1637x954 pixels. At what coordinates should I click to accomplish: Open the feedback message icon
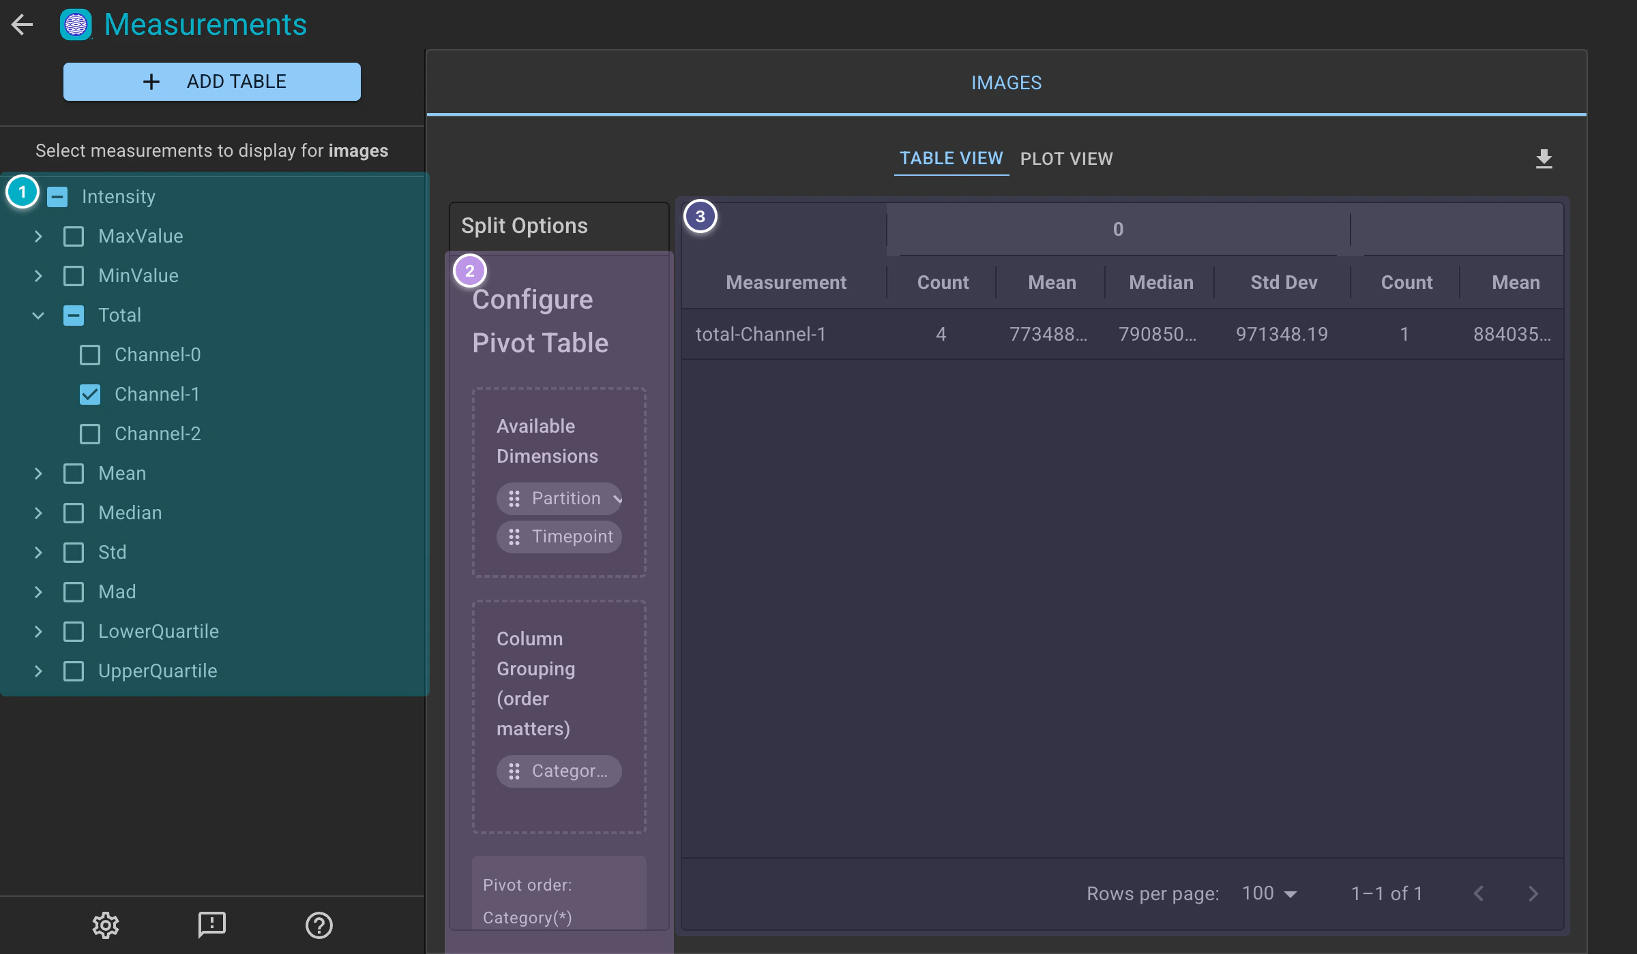click(x=212, y=925)
